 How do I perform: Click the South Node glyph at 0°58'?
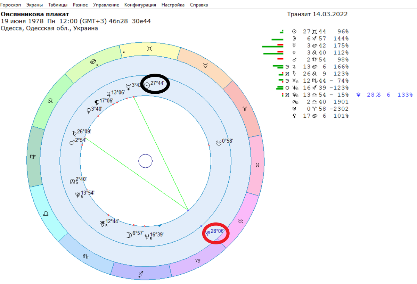[x=219, y=142]
